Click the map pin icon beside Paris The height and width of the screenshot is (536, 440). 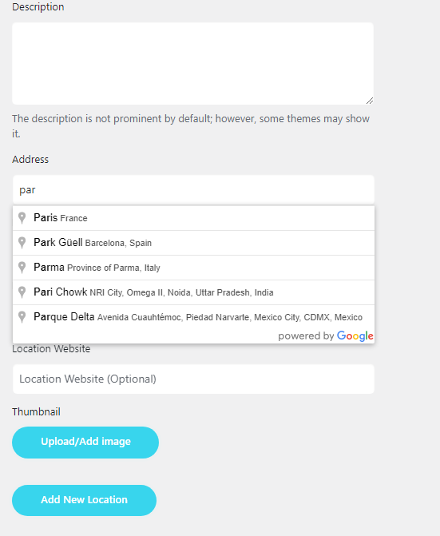click(x=22, y=218)
